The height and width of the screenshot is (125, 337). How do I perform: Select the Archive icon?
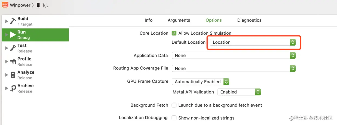pyautogui.click(x=13, y=88)
